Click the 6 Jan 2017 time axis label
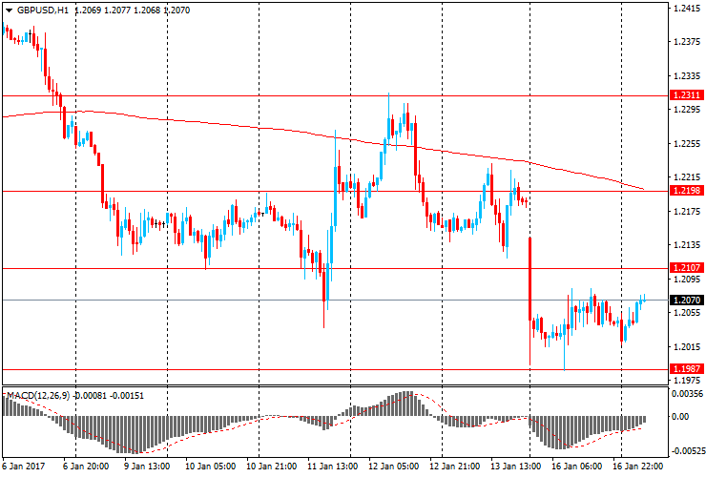Screen dimensions: 706x477 point(24,466)
